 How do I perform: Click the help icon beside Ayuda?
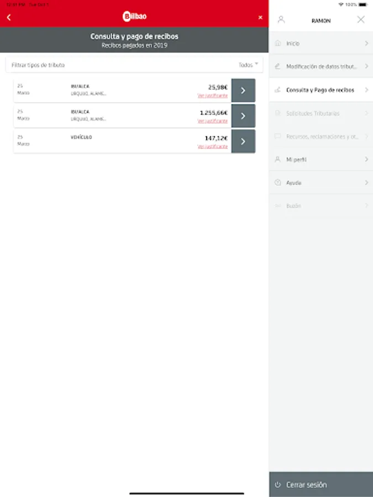tap(277, 183)
